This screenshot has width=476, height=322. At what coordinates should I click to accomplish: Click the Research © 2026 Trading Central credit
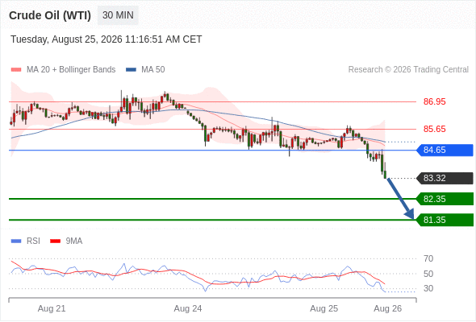click(408, 70)
